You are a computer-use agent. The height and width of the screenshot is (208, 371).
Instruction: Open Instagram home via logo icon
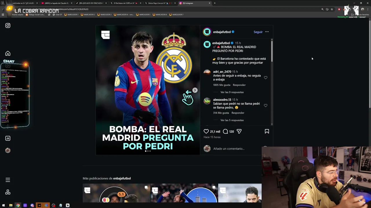[x=8, y=25]
